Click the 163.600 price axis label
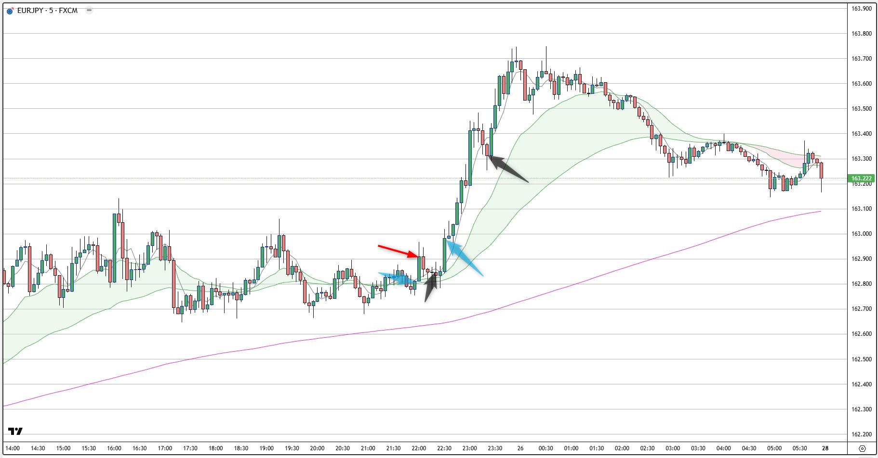Image resolution: width=878 pixels, height=458 pixels. 862,83
